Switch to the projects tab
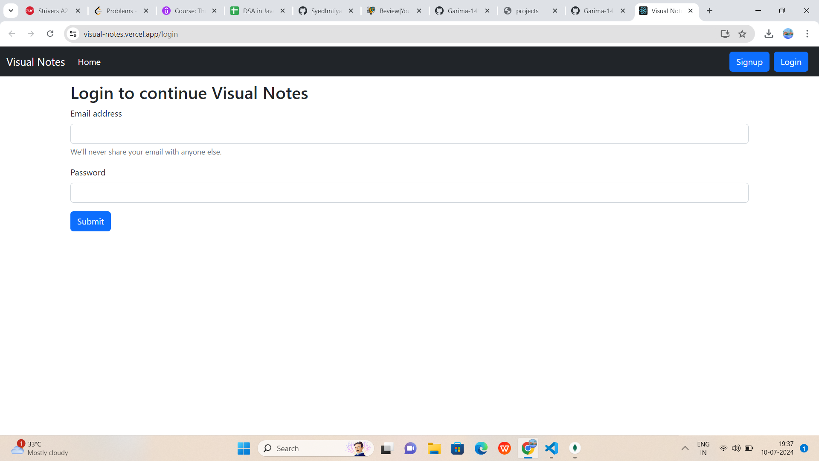 click(x=527, y=11)
